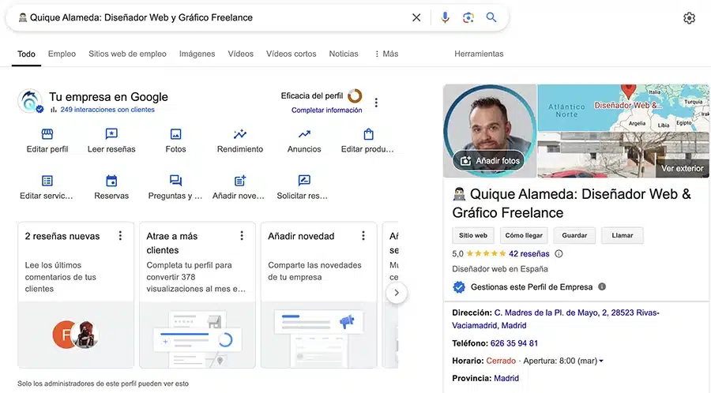The image size is (711, 393).
Task: Switch to the Empleo tab
Action: (x=62, y=54)
